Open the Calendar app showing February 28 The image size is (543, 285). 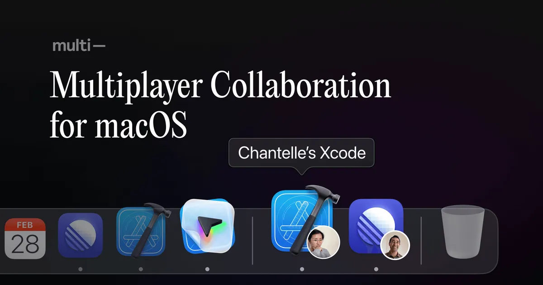[x=25, y=237]
